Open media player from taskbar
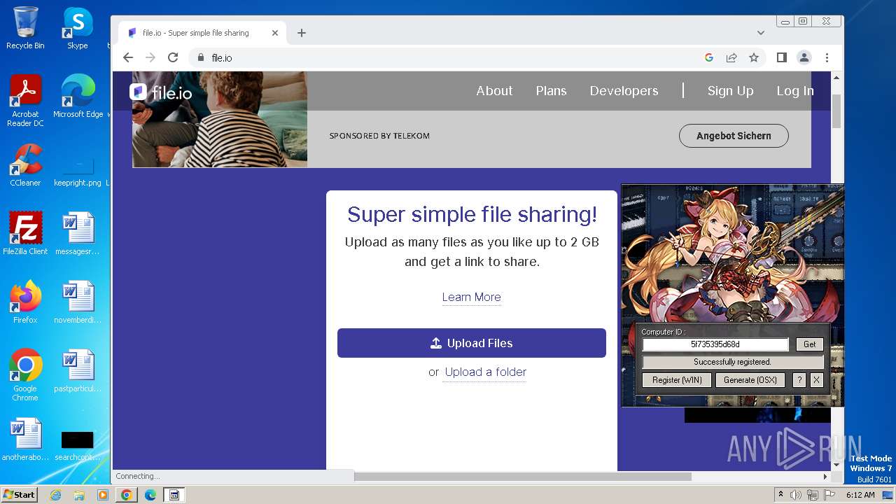Screen dimensions: 896x504 pos(103,495)
